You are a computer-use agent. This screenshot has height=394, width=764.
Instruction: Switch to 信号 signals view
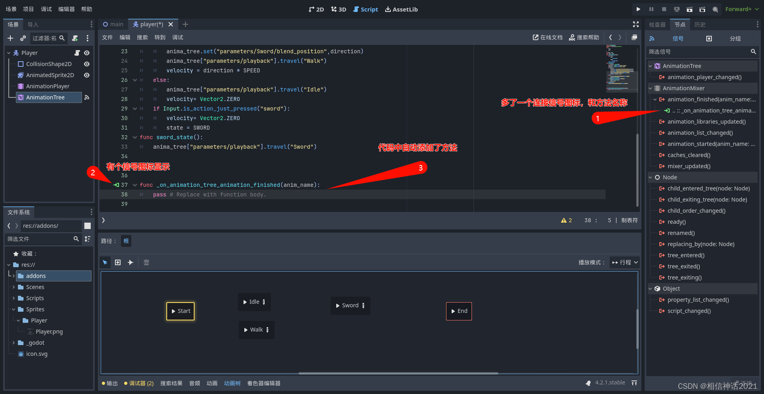pos(678,39)
